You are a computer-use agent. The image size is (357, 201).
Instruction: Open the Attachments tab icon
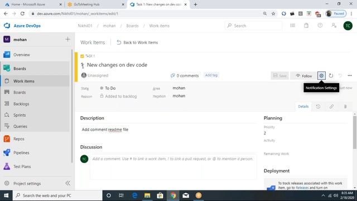click(345, 107)
